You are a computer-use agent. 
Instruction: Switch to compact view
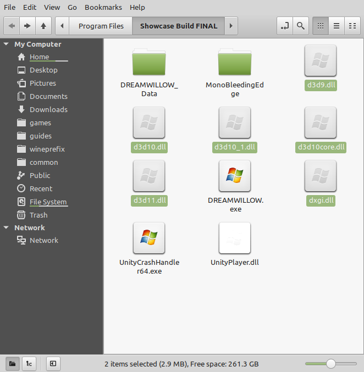click(x=352, y=26)
